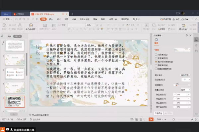
Task: Select the gradient fill (渐变填充) radio button
Action: tap(156, 58)
